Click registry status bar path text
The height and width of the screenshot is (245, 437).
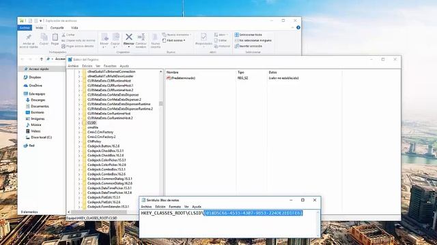(x=91, y=218)
